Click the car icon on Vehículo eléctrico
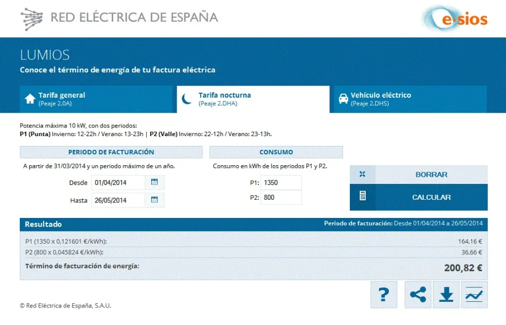 pyautogui.click(x=343, y=99)
